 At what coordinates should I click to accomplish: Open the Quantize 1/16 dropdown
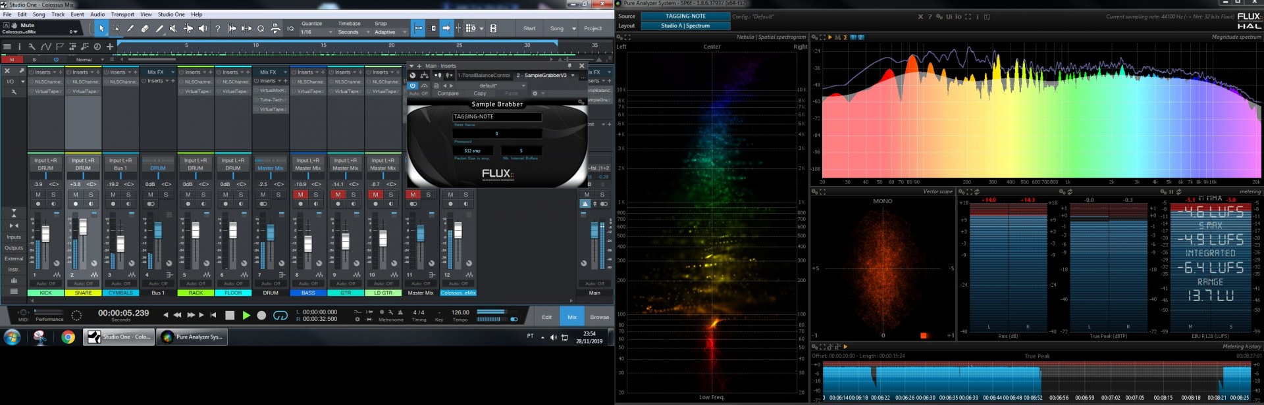pyautogui.click(x=317, y=32)
